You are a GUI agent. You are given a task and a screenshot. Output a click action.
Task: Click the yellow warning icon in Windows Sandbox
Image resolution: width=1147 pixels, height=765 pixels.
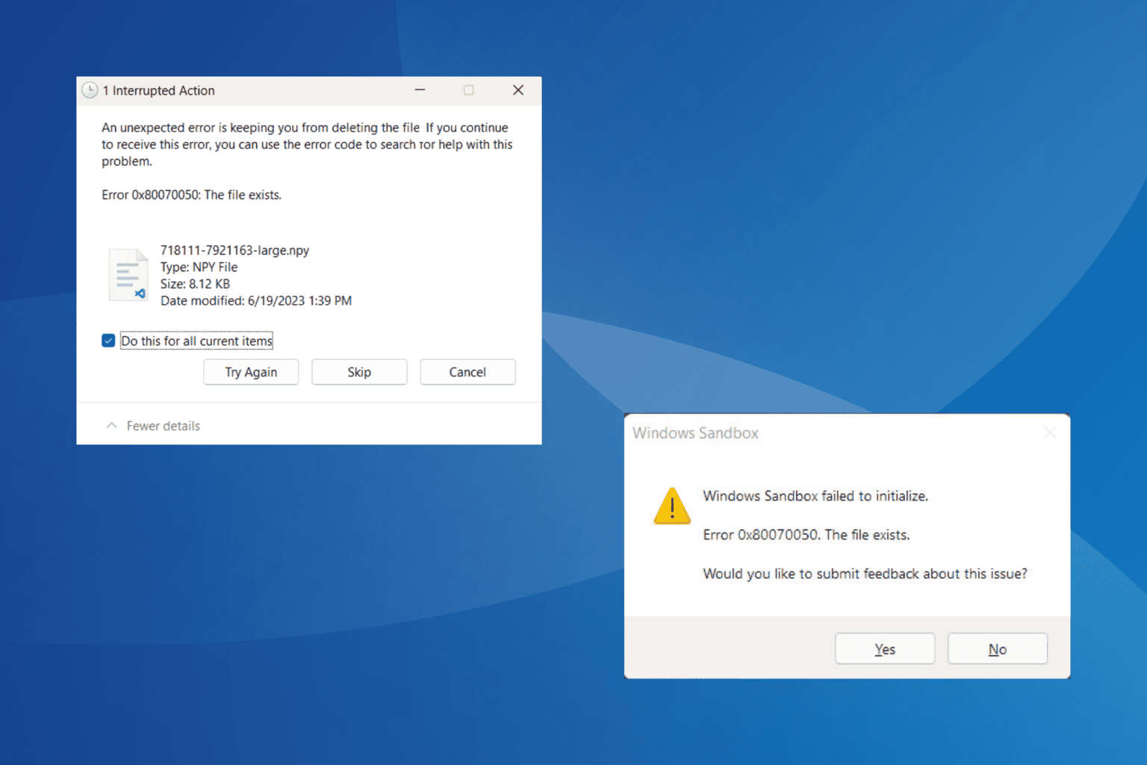coord(672,506)
